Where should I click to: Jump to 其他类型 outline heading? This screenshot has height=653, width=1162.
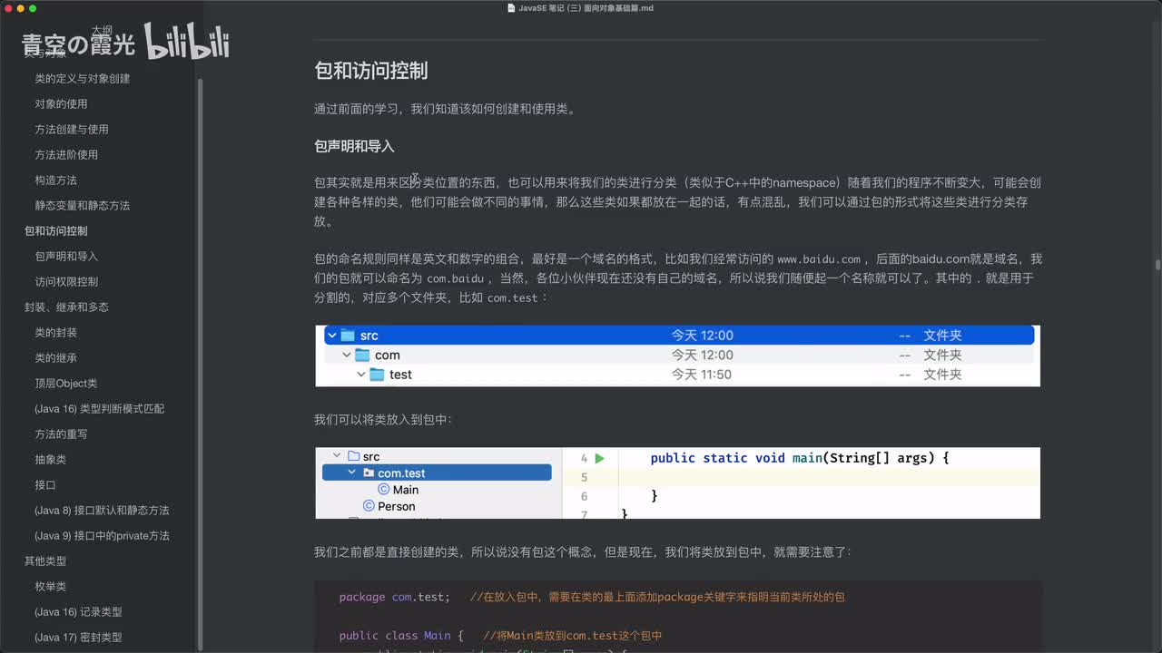(45, 561)
